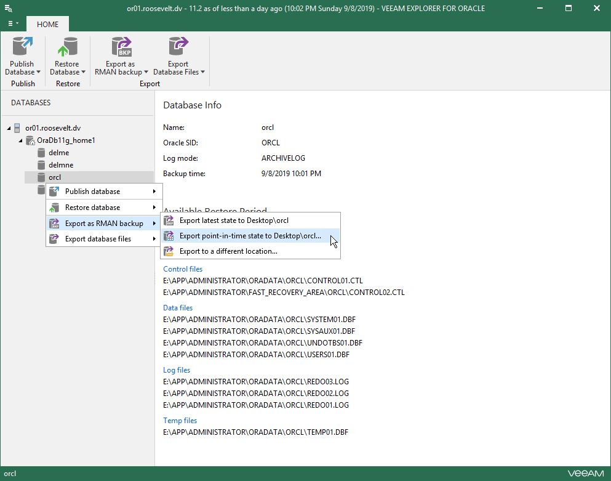The image size is (611, 481).
Task: Click the REDO01.LOG file path
Action: tap(256, 405)
